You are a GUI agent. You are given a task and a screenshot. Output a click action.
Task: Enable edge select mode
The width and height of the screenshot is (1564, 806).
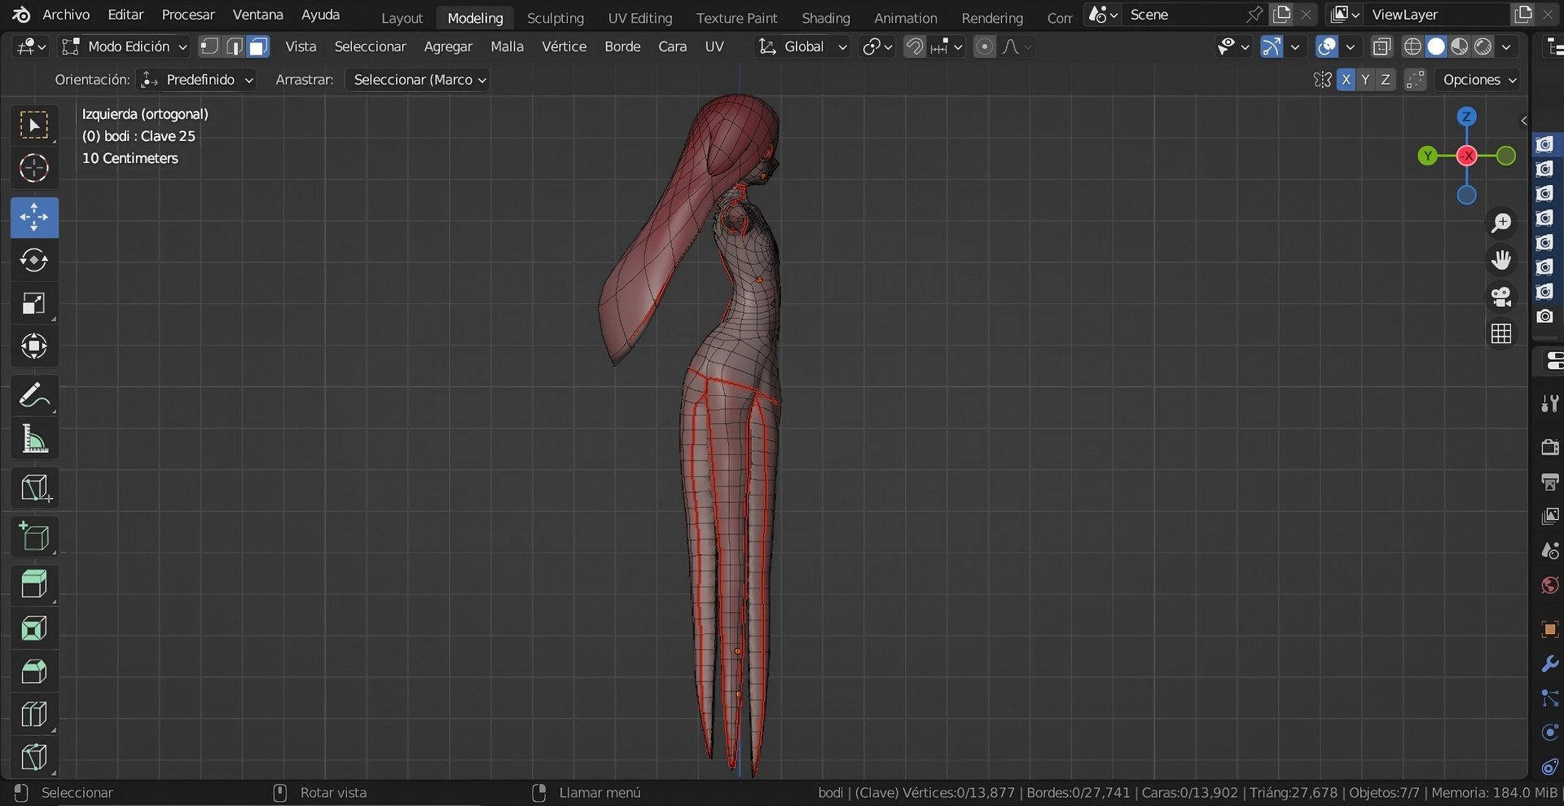(235, 47)
